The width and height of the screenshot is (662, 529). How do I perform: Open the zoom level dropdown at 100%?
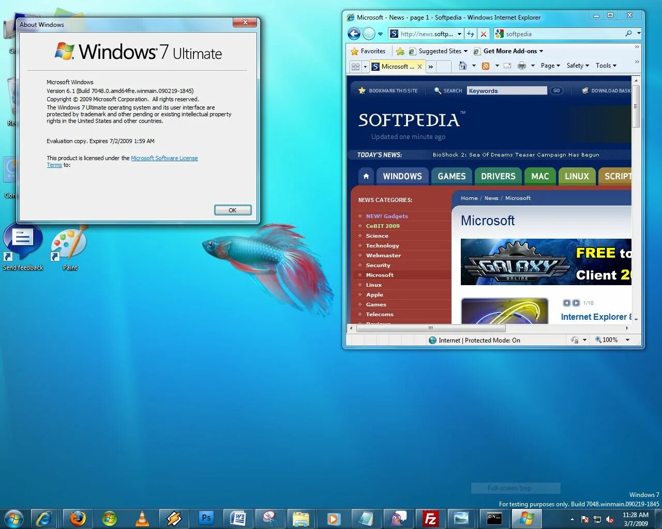click(x=627, y=340)
